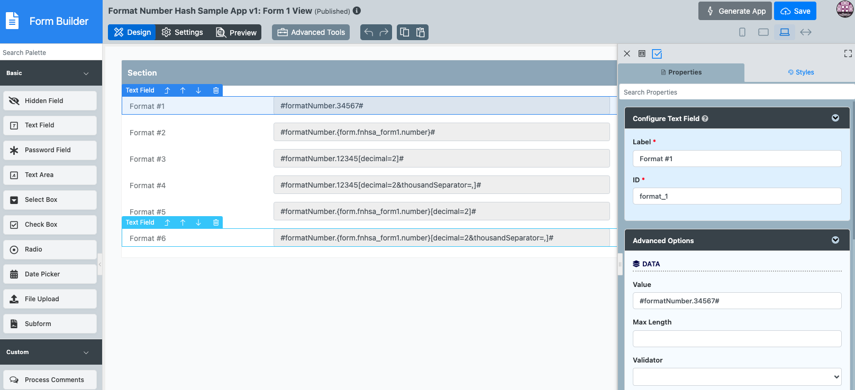Click info icon next to Published
The height and width of the screenshot is (390, 855).
[357, 11]
